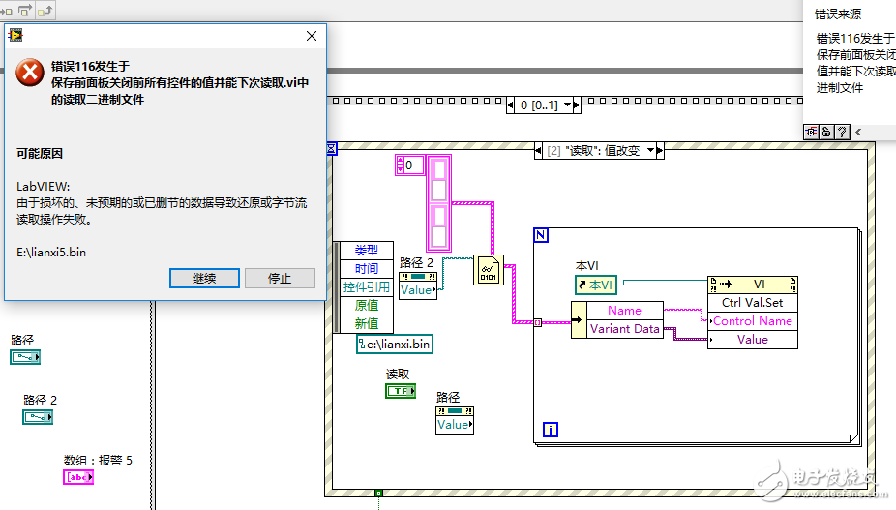This screenshot has height=510, width=896.
Task: Click the Variant Data element of unbundle
Action: click(x=624, y=329)
